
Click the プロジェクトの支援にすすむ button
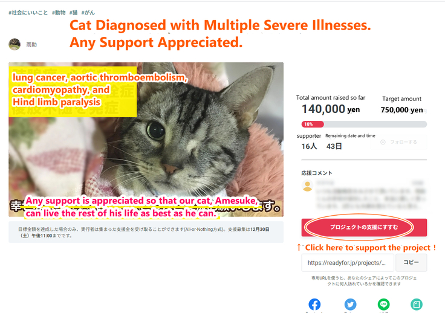(x=364, y=227)
